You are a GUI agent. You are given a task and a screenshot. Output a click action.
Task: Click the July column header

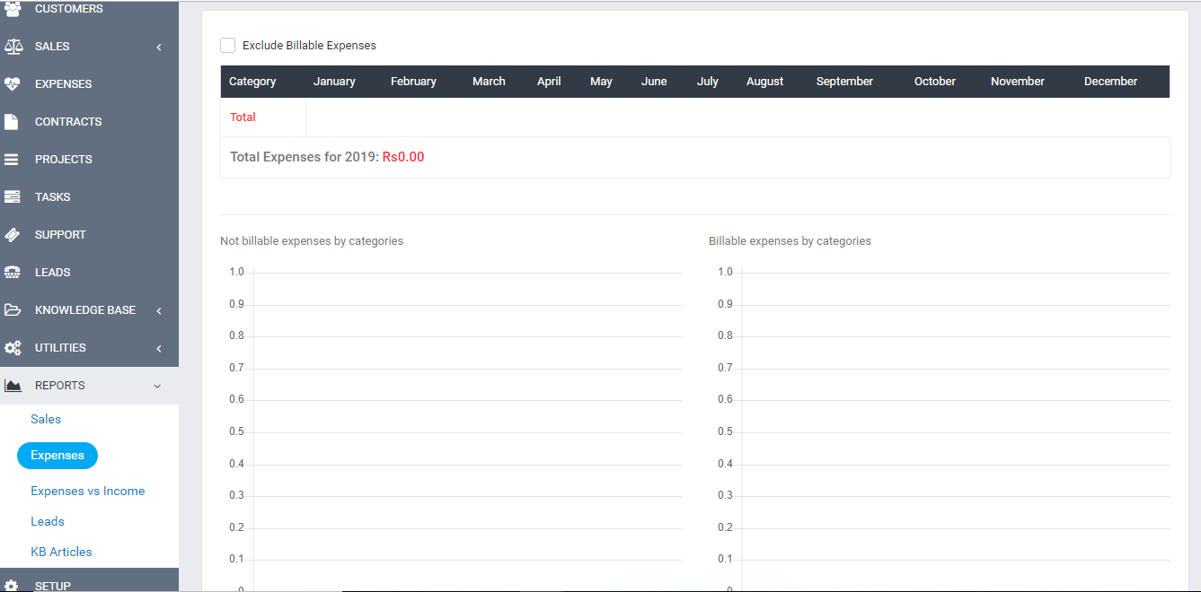click(708, 82)
